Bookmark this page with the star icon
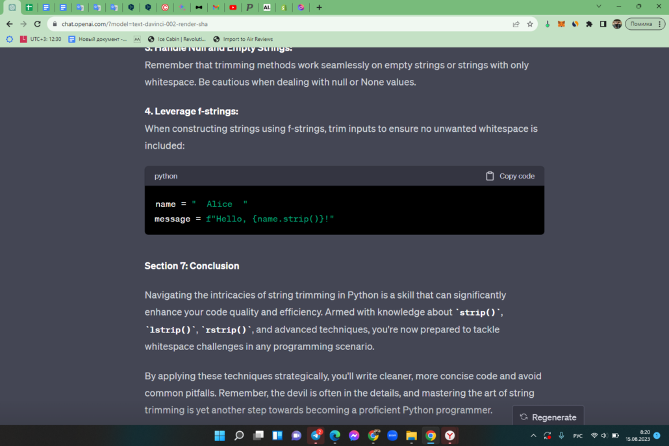Image resolution: width=669 pixels, height=446 pixels. click(530, 24)
